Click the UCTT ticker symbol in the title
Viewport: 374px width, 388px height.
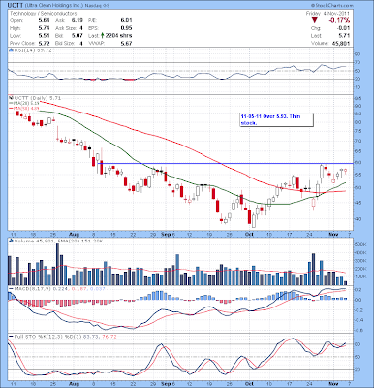16,6
